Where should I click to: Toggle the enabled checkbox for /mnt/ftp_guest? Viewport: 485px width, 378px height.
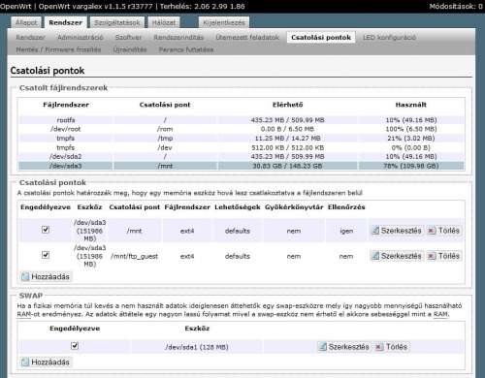[x=46, y=255]
